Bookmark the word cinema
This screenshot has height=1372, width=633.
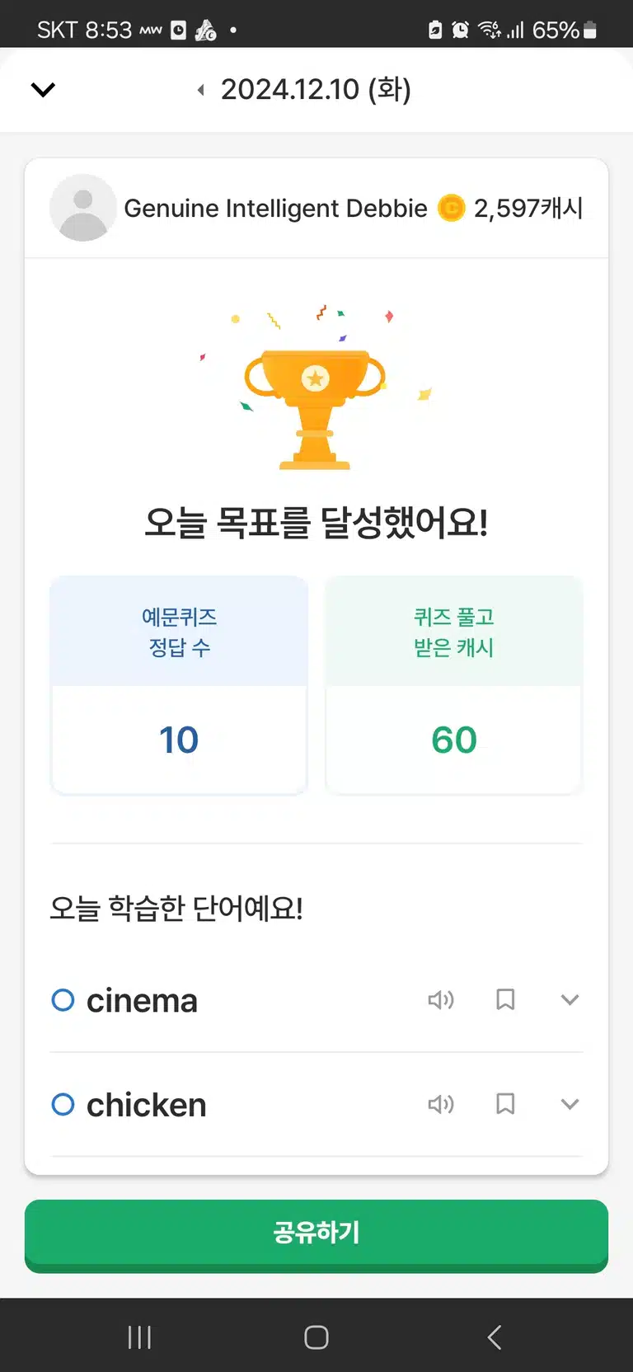[x=505, y=1000]
